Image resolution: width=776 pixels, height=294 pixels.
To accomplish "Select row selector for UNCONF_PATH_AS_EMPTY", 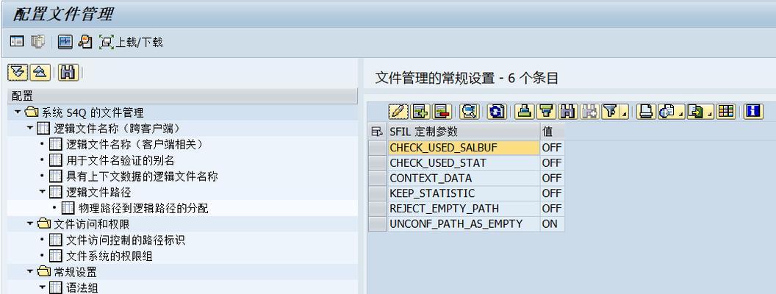I will click(x=377, y=223).
